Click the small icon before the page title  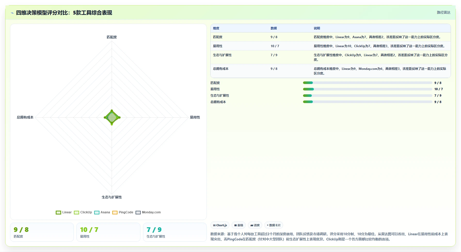point(12,13)
